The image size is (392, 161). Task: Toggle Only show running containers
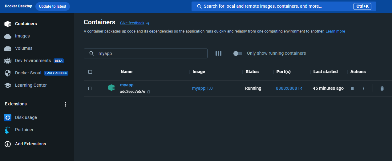[238, 53]
